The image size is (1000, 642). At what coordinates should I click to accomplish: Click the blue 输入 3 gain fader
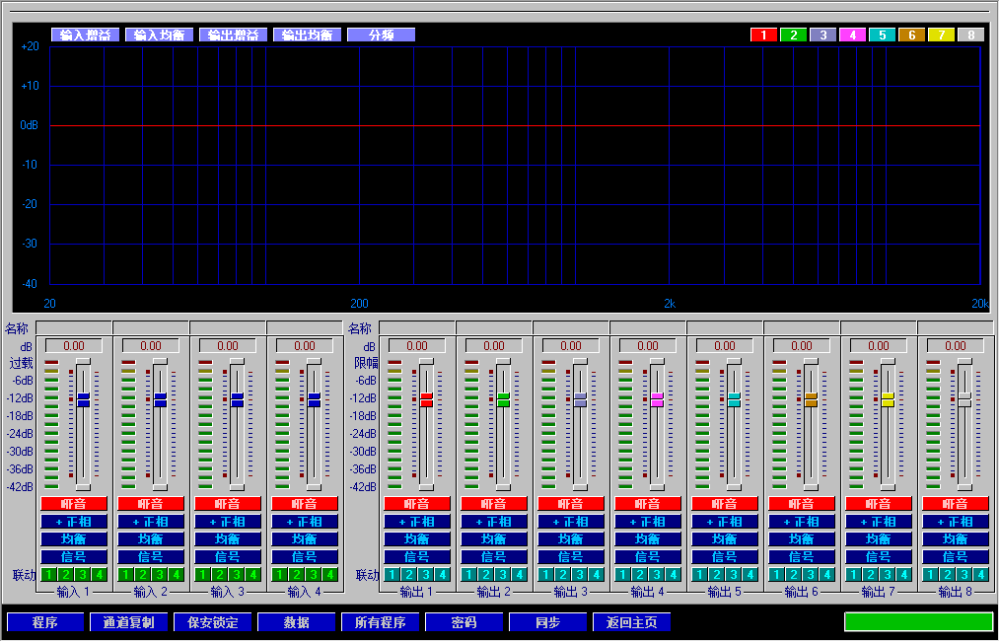coord(238,399)
